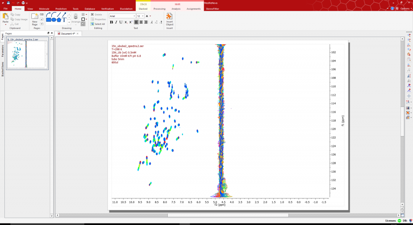The height and width of the screenshot is (225, 413).
Task: Click the New Page icon
Action: [x=35, y=19]
